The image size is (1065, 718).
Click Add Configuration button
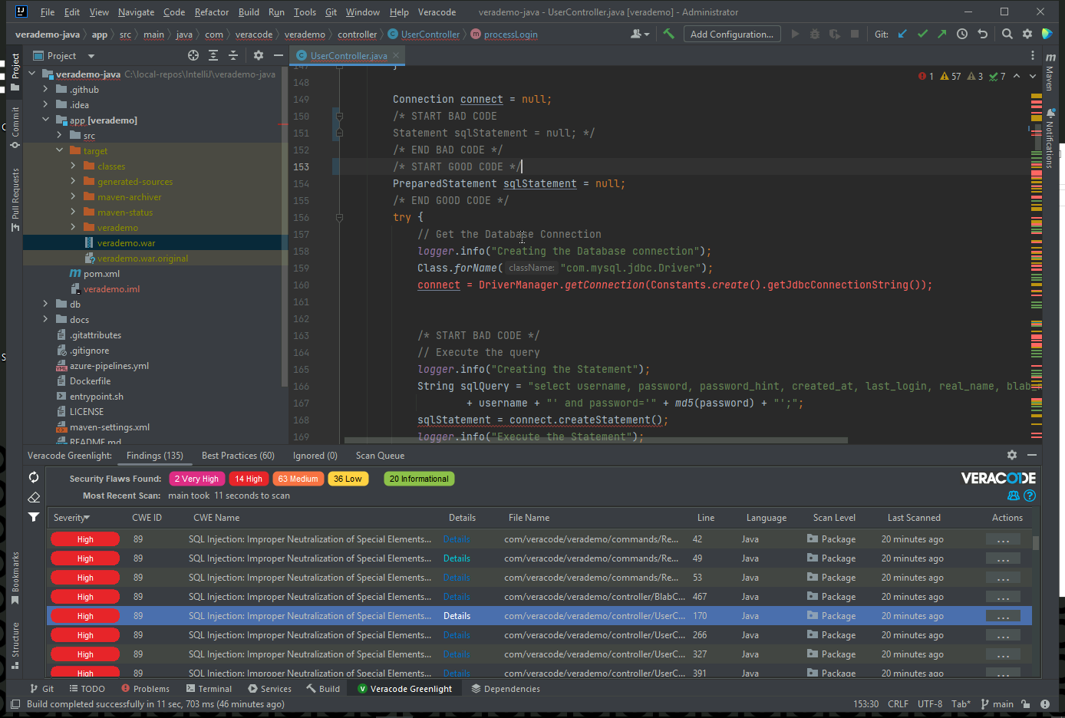[732, 34]
